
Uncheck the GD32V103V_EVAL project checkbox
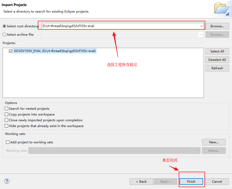11,51
